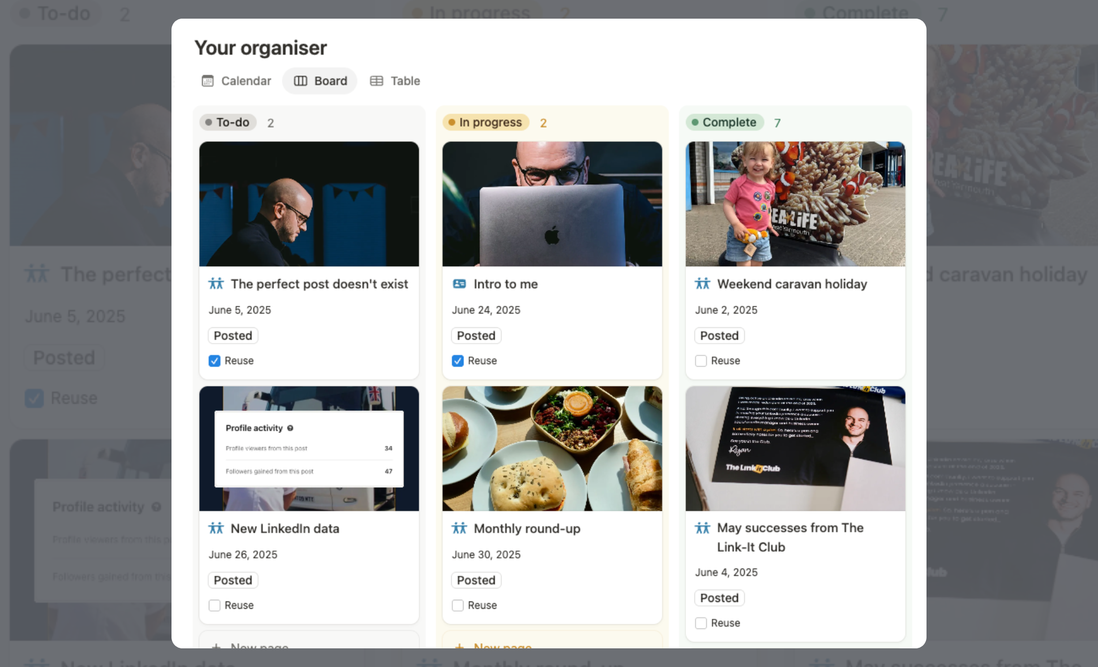Select the green Complete status label
Viewport: 1098px width, 667px height.
[x=724, y=122]
